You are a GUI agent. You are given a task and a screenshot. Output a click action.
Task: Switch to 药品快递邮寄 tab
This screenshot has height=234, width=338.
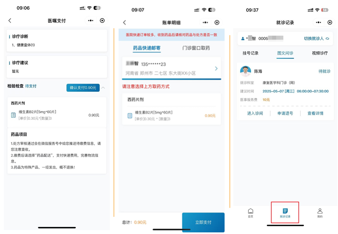pyautogui.click(x=147, y=48)
